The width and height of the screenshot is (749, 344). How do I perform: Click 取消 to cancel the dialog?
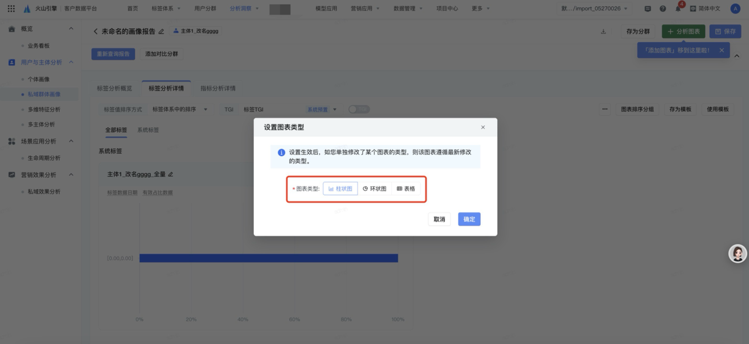(439, 219)
